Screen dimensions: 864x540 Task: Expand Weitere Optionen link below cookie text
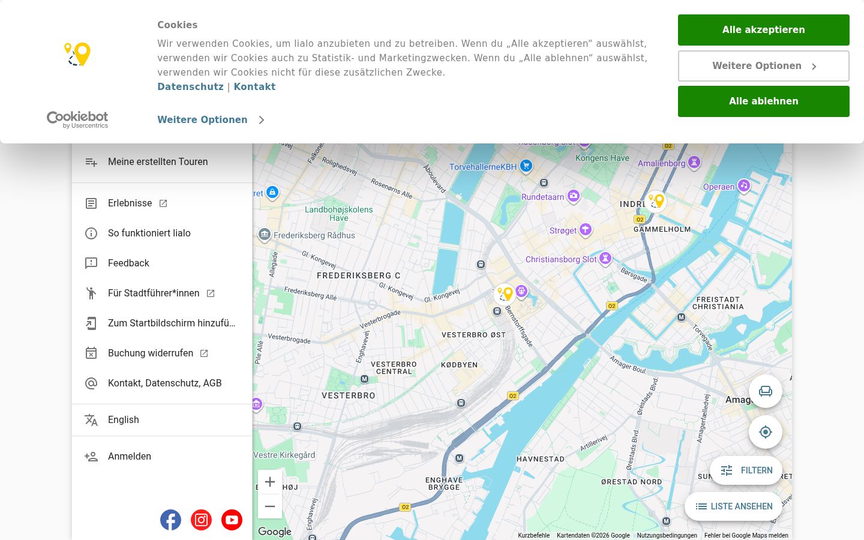click(211, 120)
